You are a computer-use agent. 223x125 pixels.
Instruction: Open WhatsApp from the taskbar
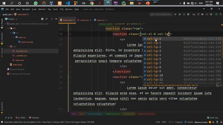36,3
